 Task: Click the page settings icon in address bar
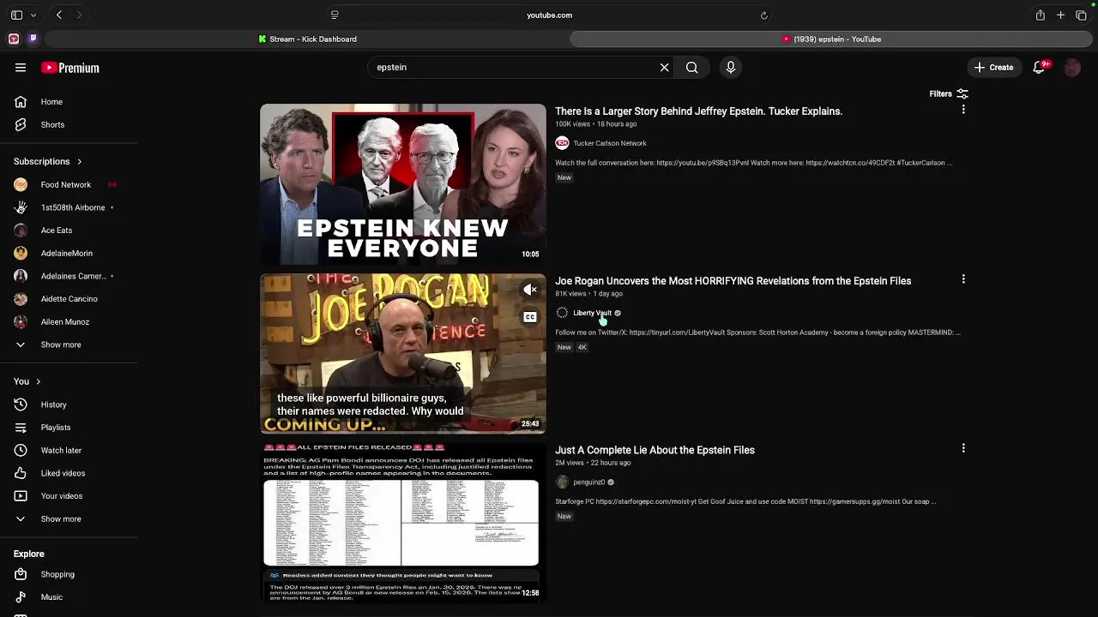pos(335,15)
